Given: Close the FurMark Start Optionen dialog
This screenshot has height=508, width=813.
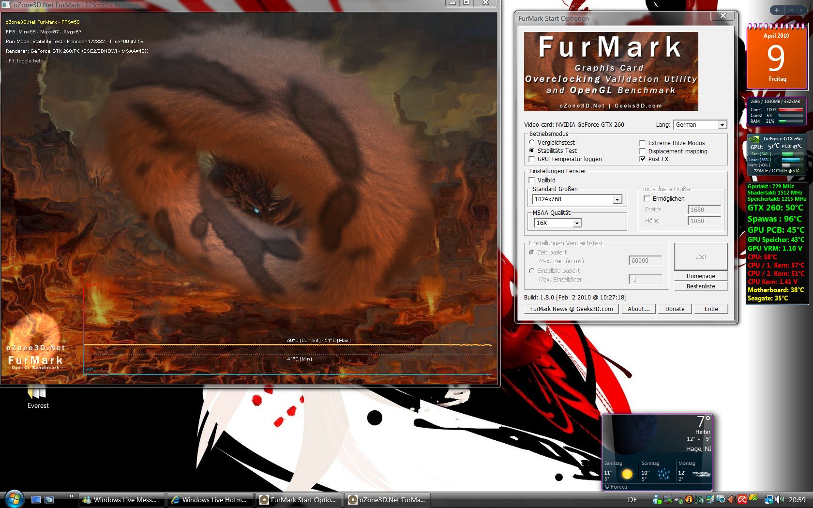Looking at the screenshot, I should click(x=723, y=15).
